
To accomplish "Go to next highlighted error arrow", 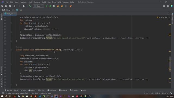I will pos(169,17).
